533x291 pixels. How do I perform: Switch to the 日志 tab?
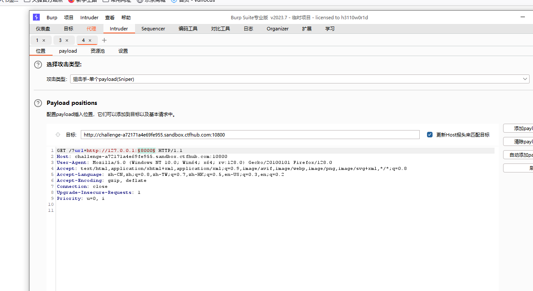[248, 29]
